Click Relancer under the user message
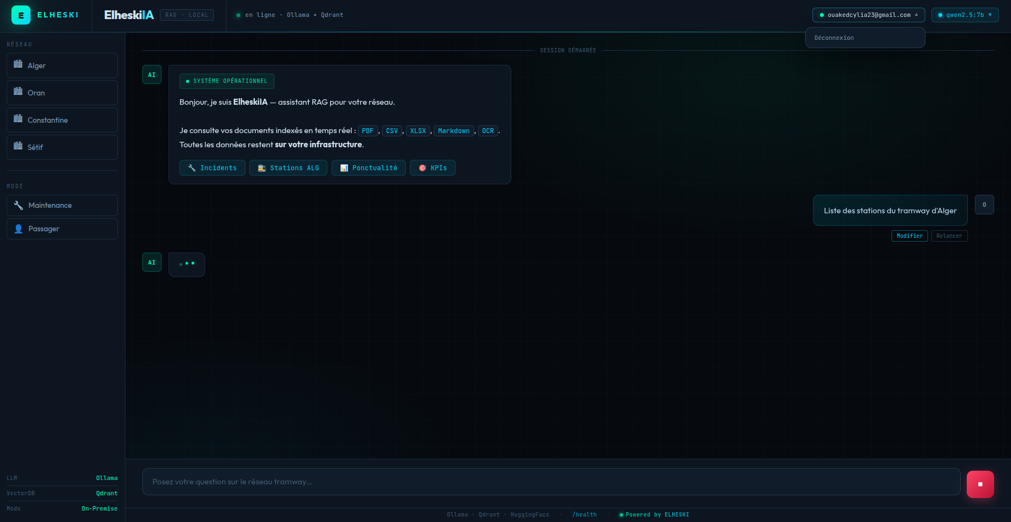This screenshot has height=522, width=1011. click(x=949, y=236)
